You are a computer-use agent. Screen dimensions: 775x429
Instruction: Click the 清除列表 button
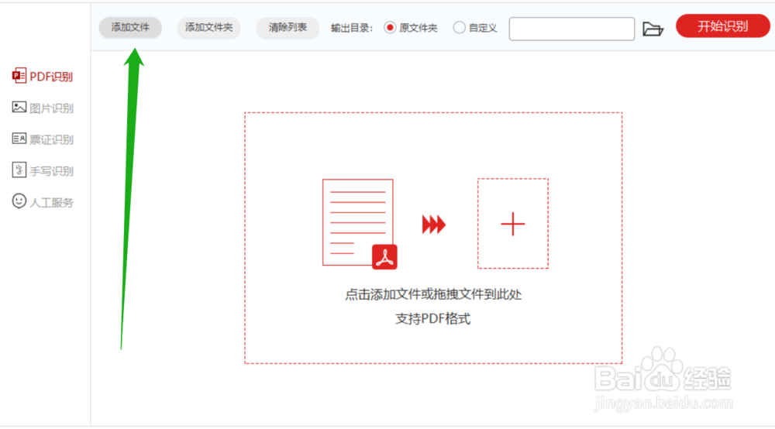[288, 27]
